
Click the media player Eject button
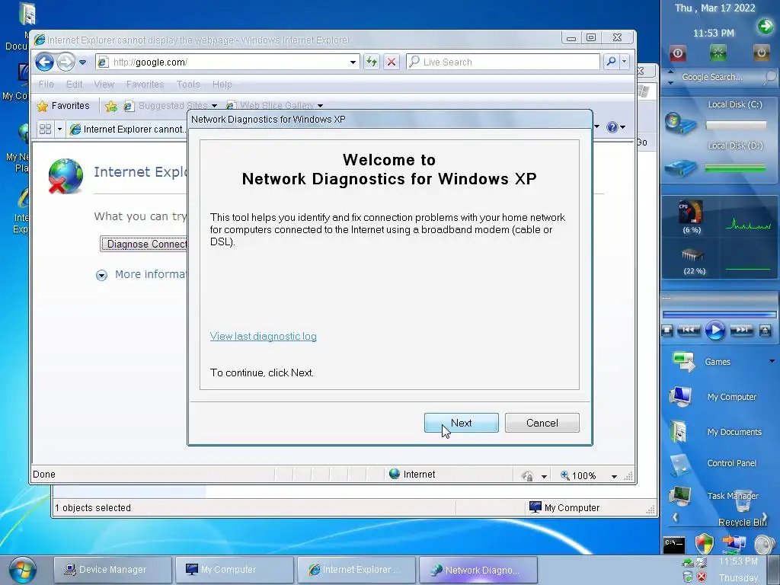point(765,331)
